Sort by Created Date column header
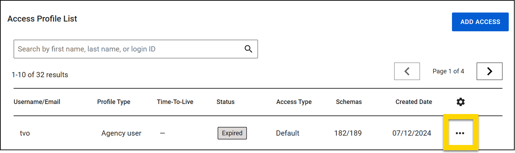The width and height of the screenshot is (515, 153). point(414,102)
